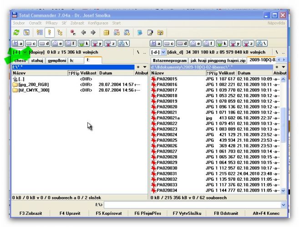Select drive e in left drive bar
Viewport: 299px width, 227px height.
pos(57,44)
